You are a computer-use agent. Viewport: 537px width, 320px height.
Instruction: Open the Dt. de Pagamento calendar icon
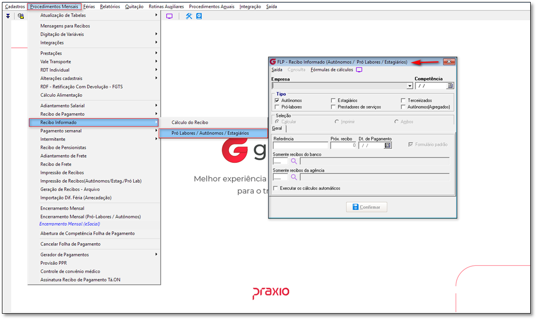coord(387,145)
